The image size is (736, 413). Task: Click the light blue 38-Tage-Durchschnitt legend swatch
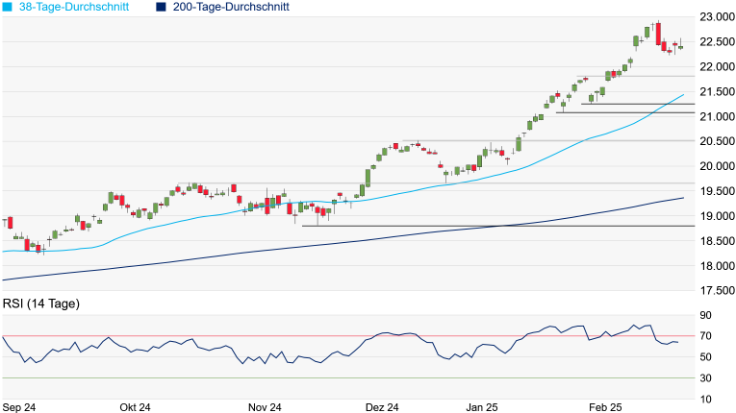pyautogui.click(x=7, y=7)
